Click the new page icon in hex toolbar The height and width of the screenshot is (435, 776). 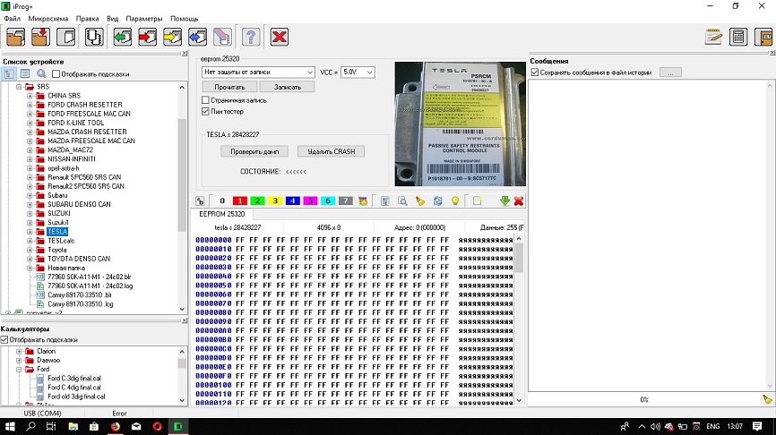point(477,200)
